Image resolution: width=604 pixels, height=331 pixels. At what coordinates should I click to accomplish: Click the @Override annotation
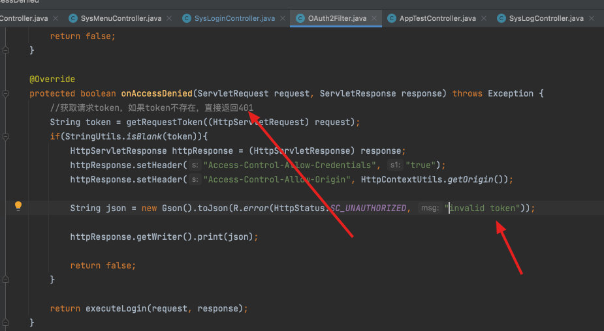(x=52, y=79)
